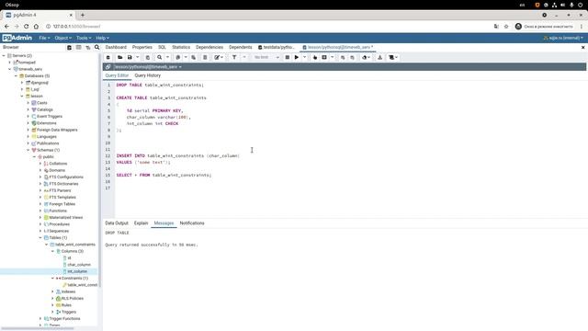Open the Object menu
Screen dimensions: 588x331
pyautogui.click(x=62, y=38)
